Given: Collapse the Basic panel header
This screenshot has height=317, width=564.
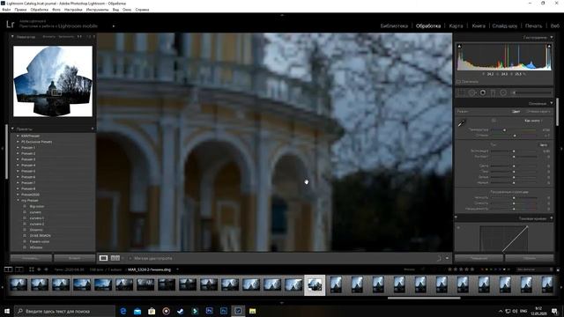Looking at the screenshot, I should pyautogui.click(x=552, y=103).
